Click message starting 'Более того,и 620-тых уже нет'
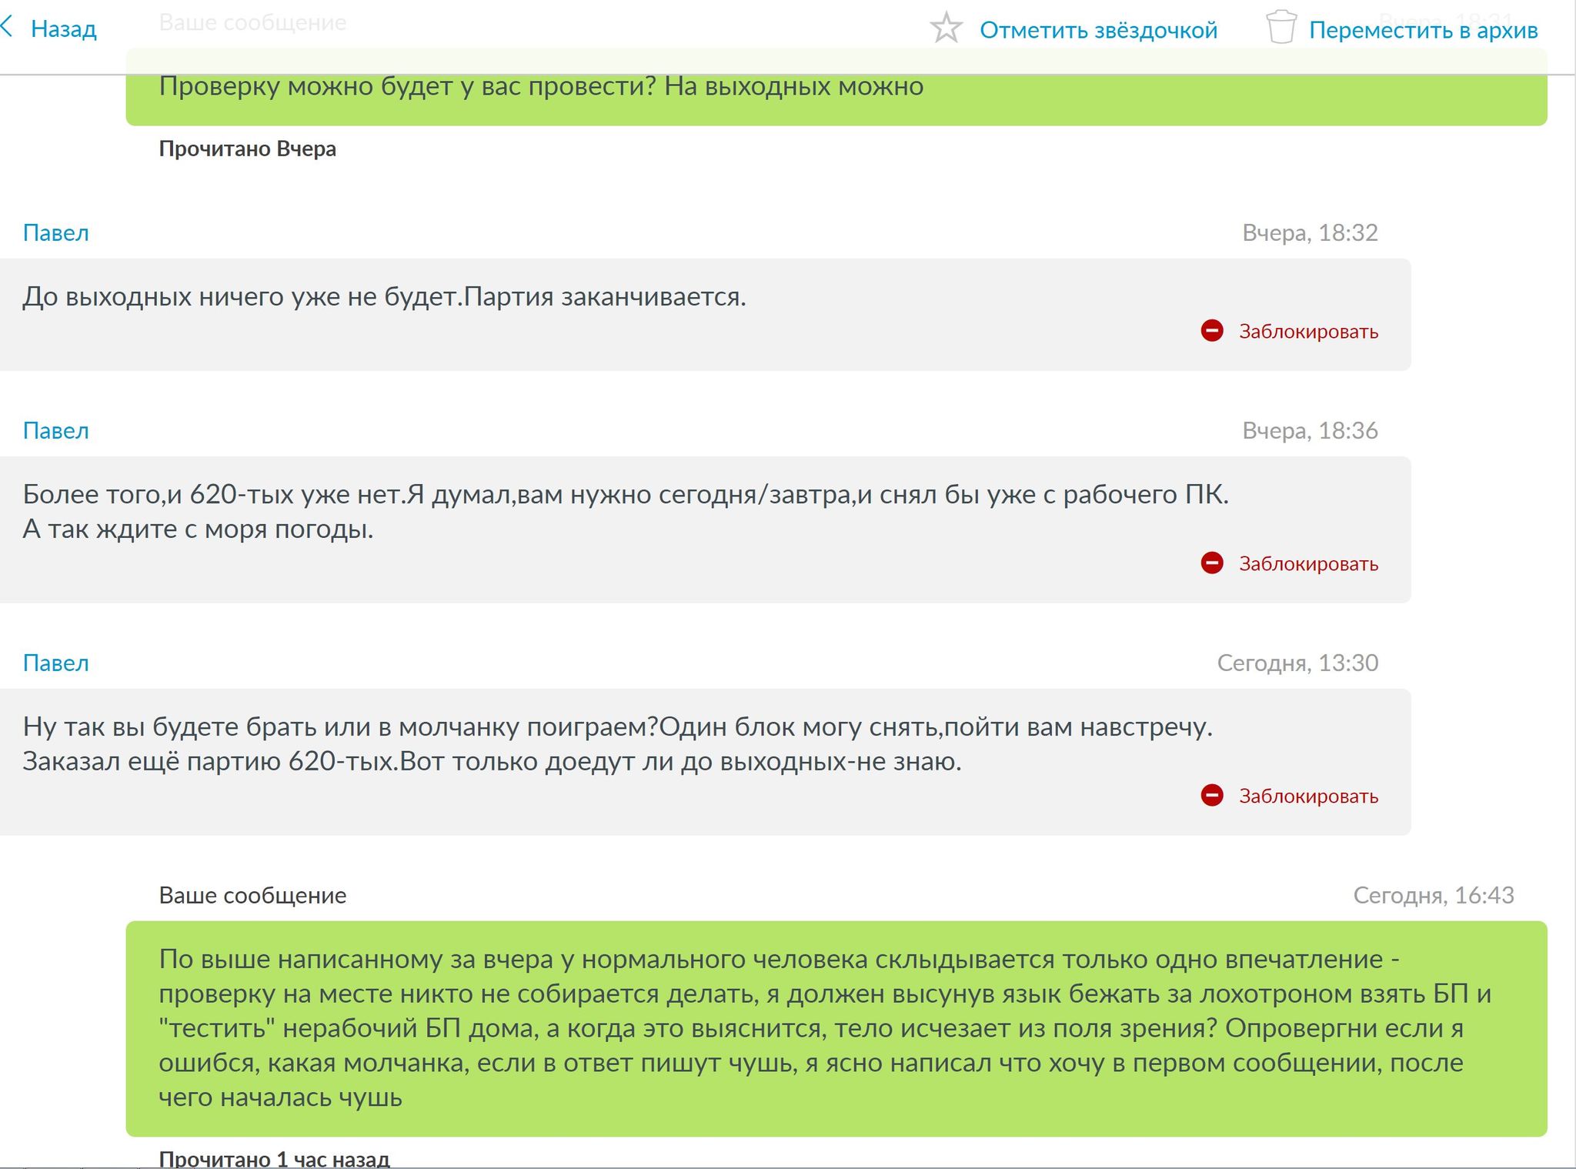 pos(705,529)
